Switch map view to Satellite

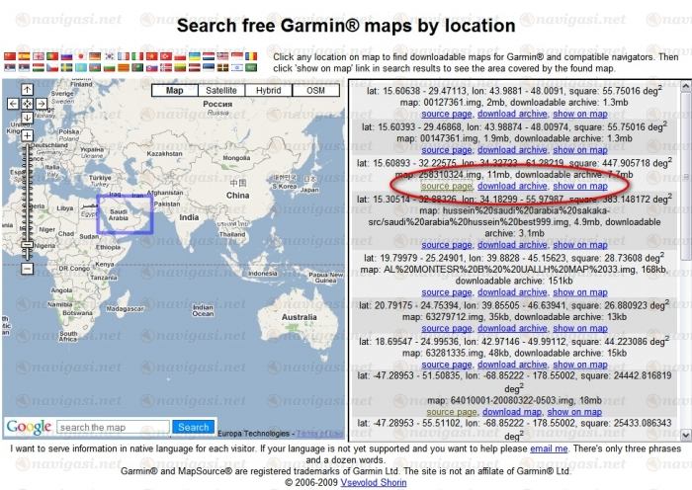click(x=221, y=91)
